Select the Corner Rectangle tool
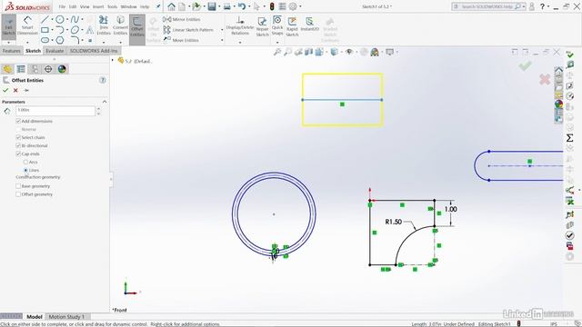The width and height of the screenshot is (582, 327). click(x=45, y=30)
